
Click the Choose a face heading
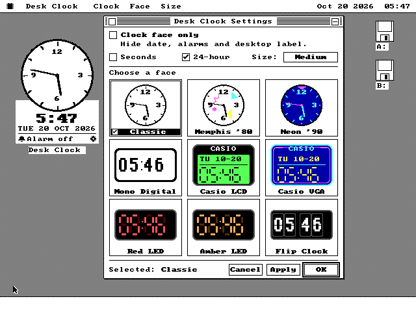(x=142, y=73)
